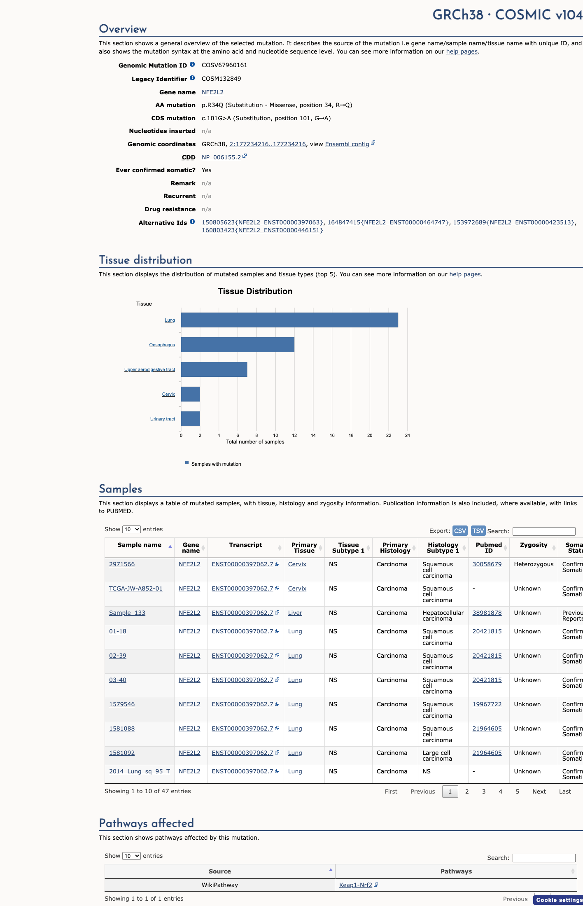Open the Liver tissue link for Sample_133

coord(295,613)
